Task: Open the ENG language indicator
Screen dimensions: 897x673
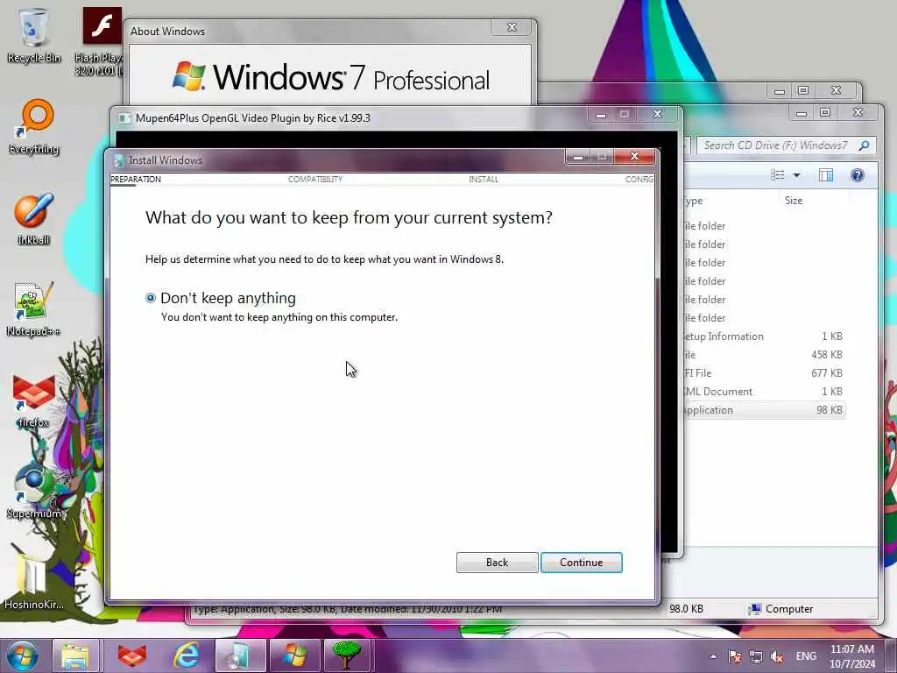Action: pyautogui.click(x=806, y=656)
